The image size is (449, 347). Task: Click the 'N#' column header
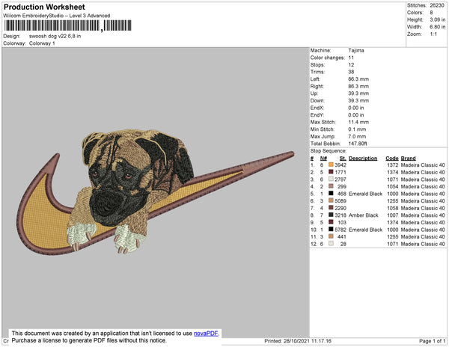(x=323, y=159)
